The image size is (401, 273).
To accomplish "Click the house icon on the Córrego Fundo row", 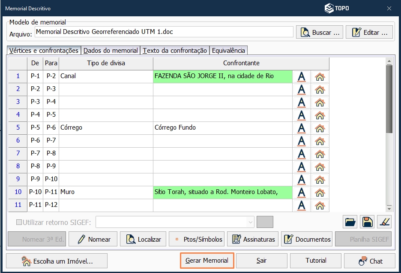I will click(320, 128).
